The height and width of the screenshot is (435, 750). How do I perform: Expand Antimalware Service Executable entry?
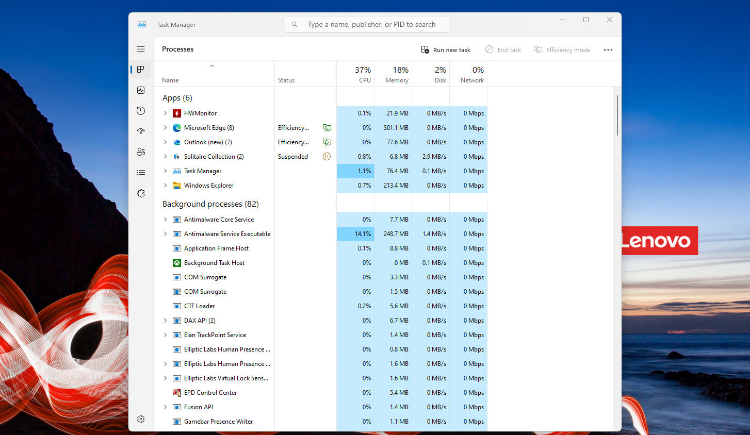coord(165,234)
